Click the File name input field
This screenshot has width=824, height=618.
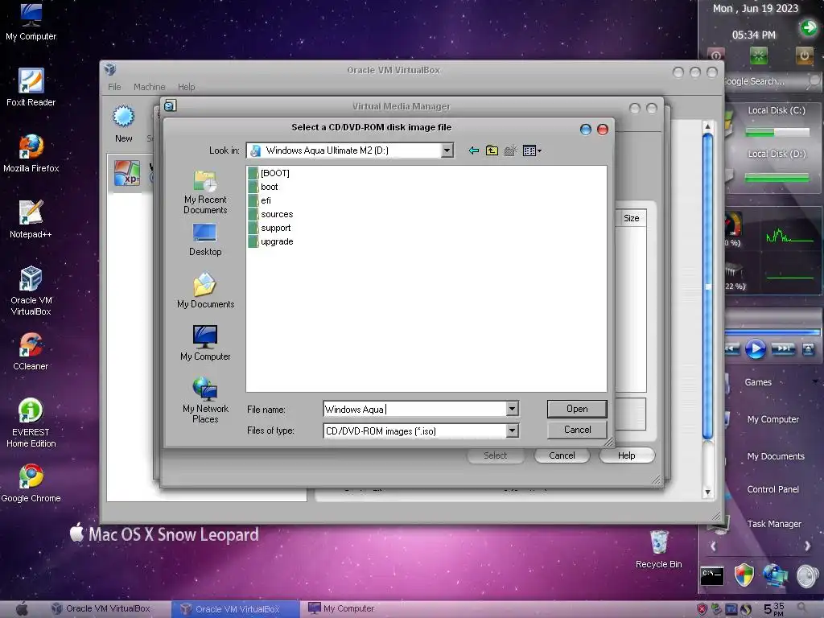click(x=414, y=409)
